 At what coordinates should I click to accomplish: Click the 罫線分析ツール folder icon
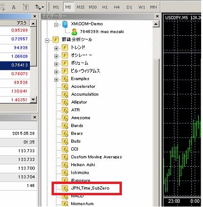click(x=55, y=39)
